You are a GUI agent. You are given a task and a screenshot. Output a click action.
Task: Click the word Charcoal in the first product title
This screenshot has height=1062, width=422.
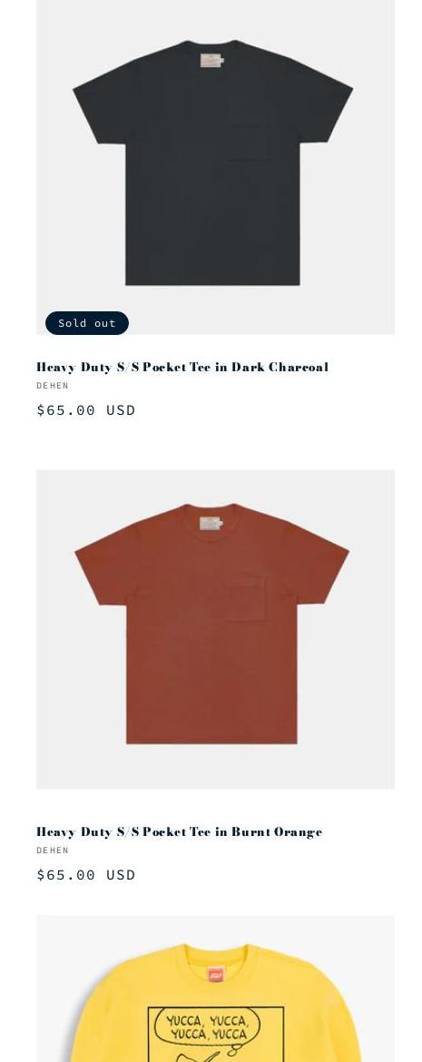(x=299, y=367)
